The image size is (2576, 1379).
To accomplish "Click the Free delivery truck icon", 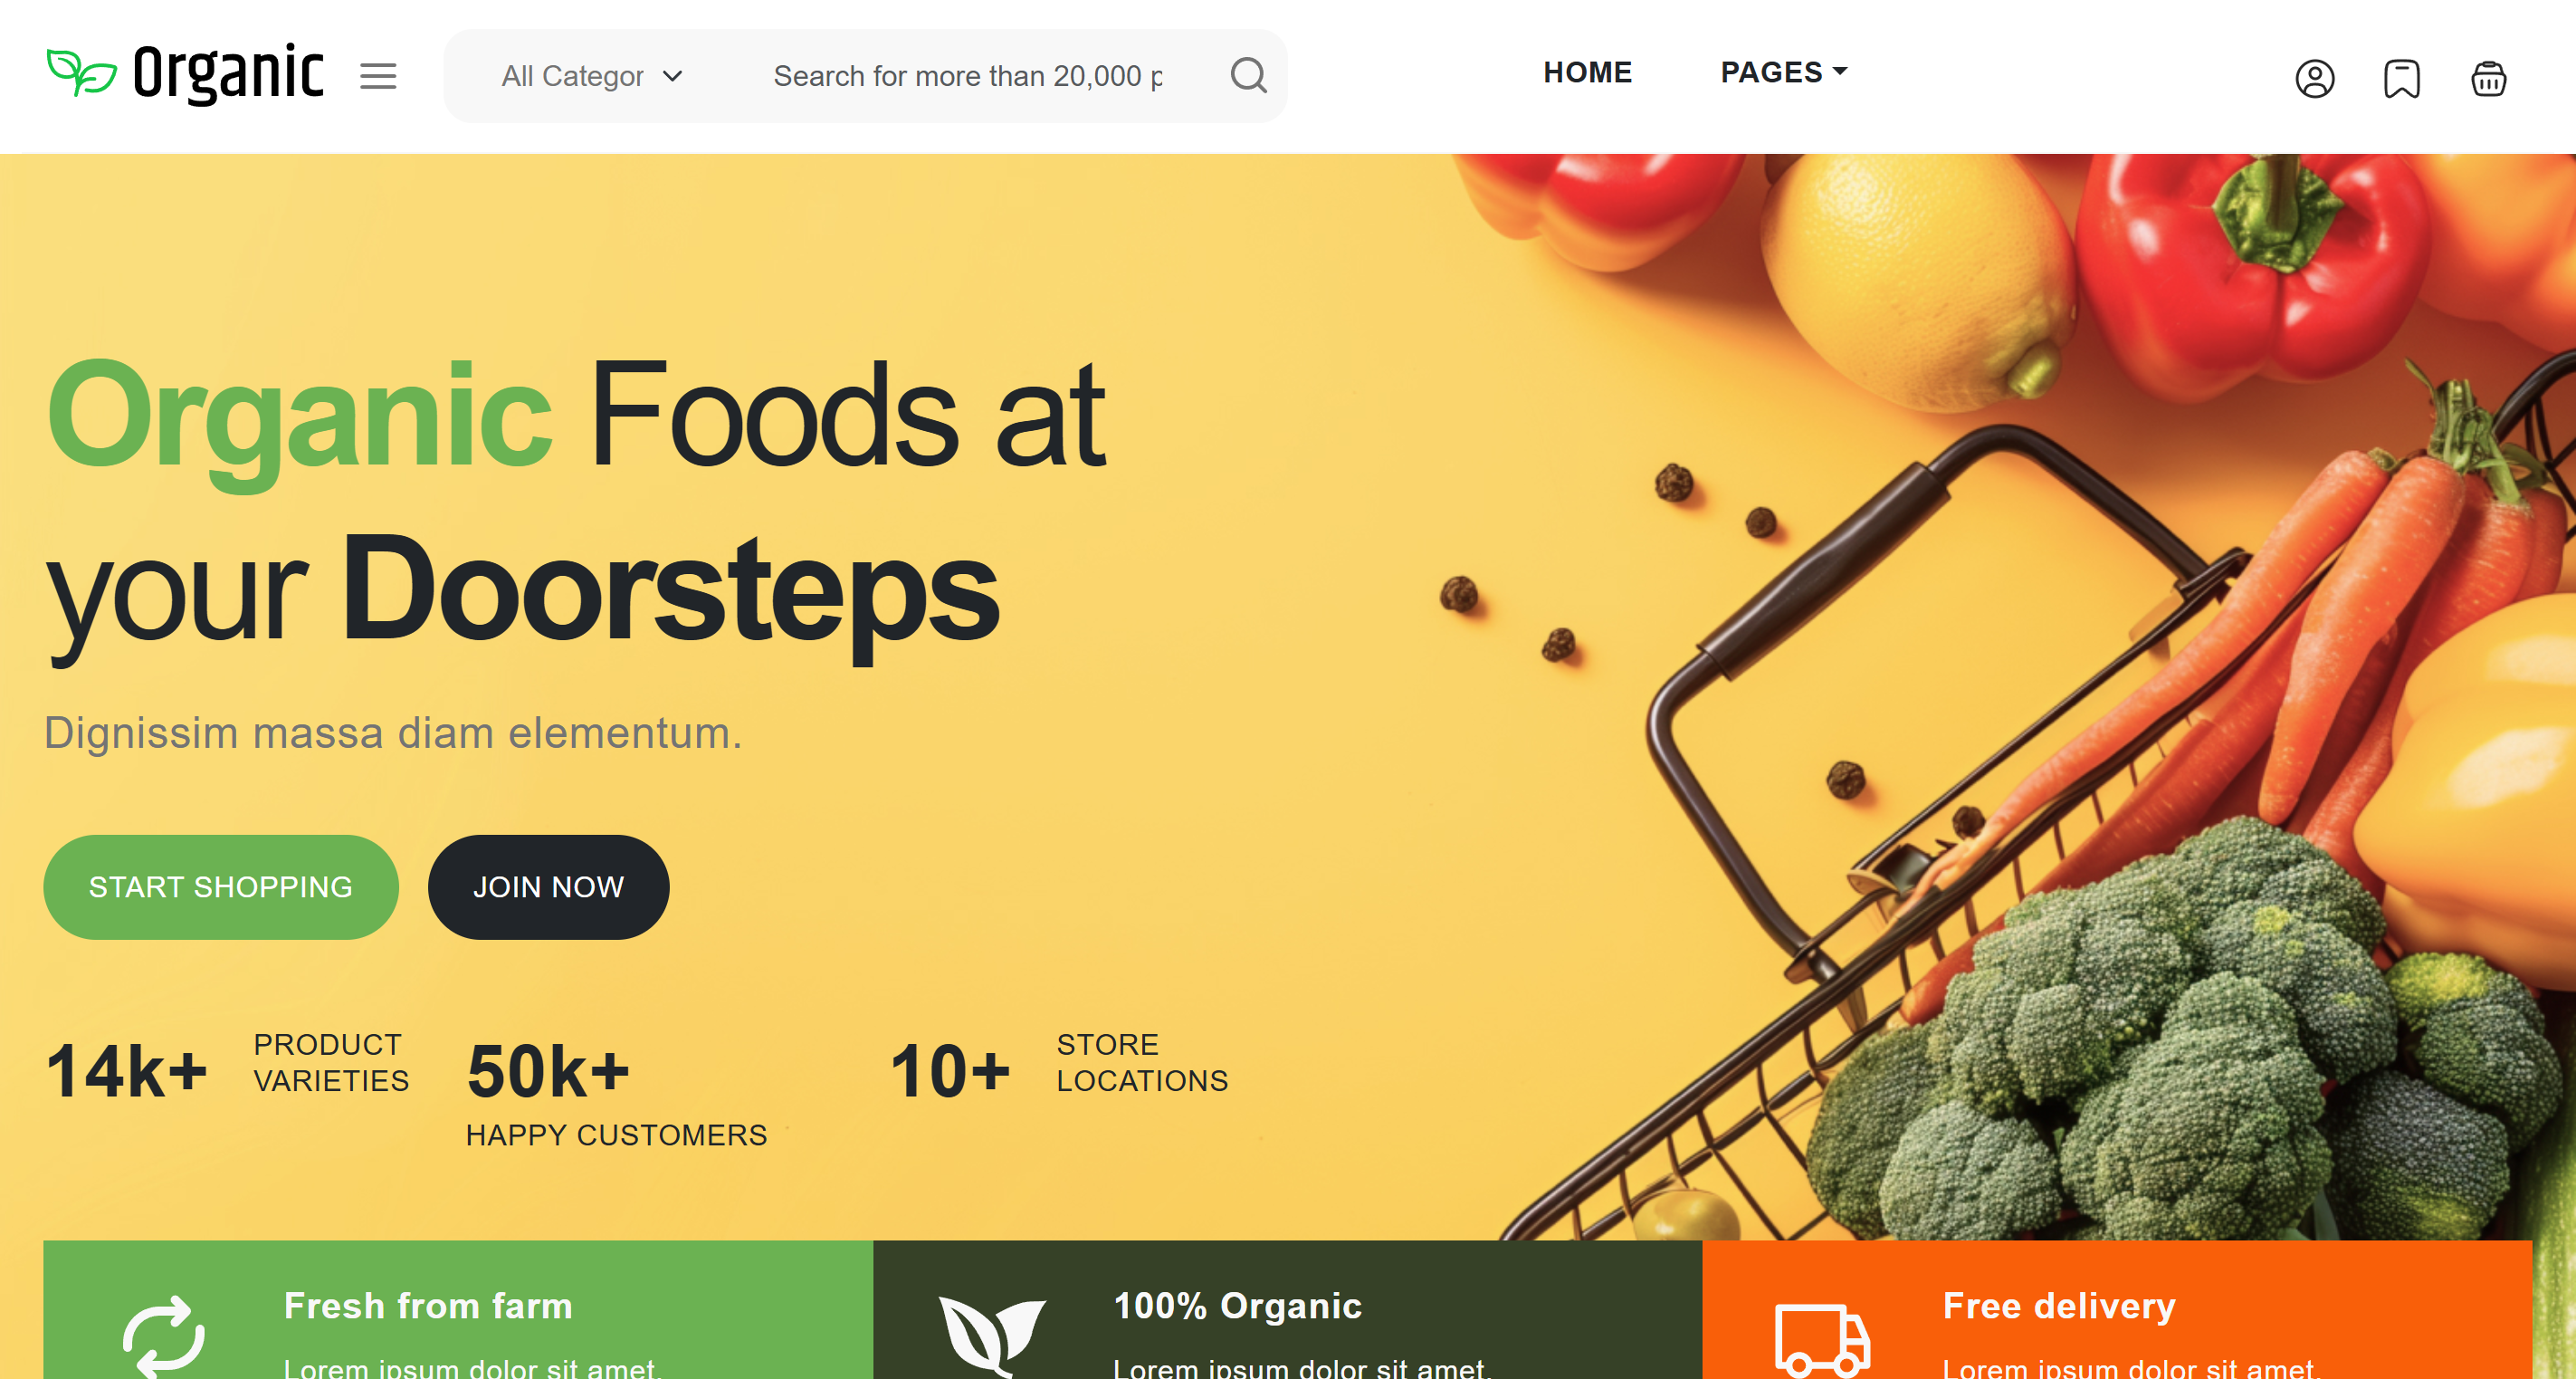I will click(x=1822, y=1340).
